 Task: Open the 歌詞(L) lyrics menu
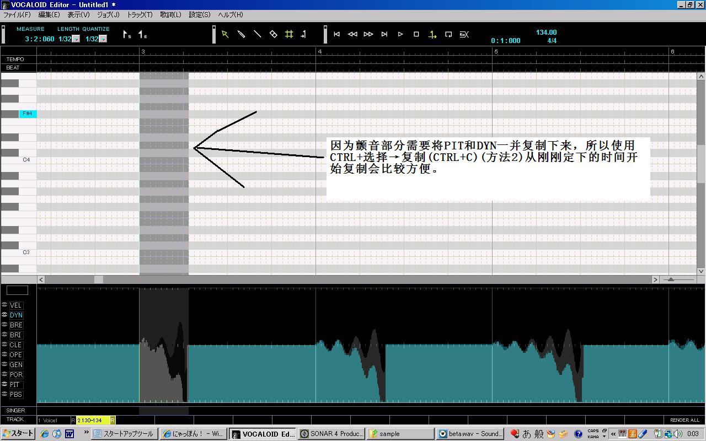tap(170, 15)
